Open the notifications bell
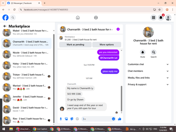The image size is (176, 132). pyautogui.click(x=161, y=18)
